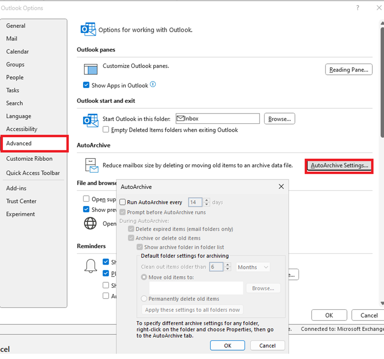Open the Months unit dropdown
Viewport: 384px width, 359px height.
253,267
